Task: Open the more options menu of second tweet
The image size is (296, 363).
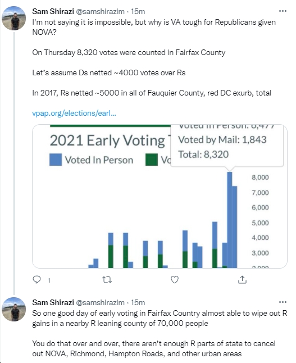Action: point(283,302)
